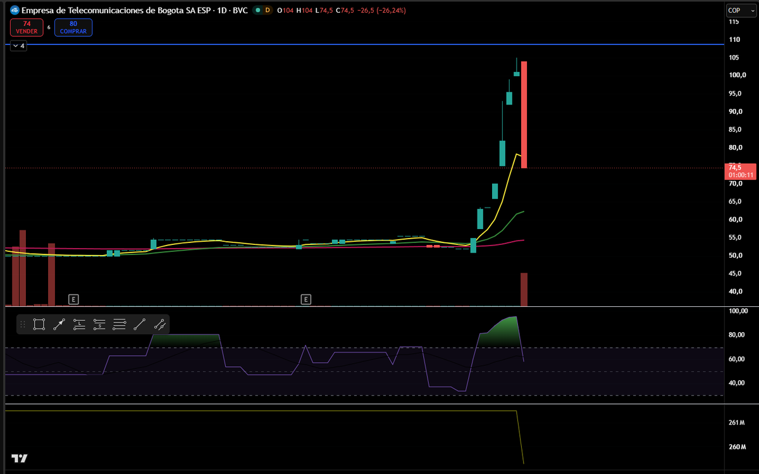Viewport: 759px width, 474px height.
Task: Select the short position tool
Action: pyautogui.click(x=99, y=325)
